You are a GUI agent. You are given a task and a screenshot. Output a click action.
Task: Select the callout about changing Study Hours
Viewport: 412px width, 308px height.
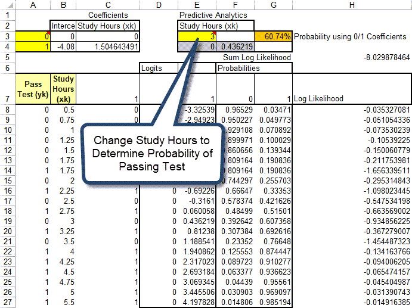[152, 154]
